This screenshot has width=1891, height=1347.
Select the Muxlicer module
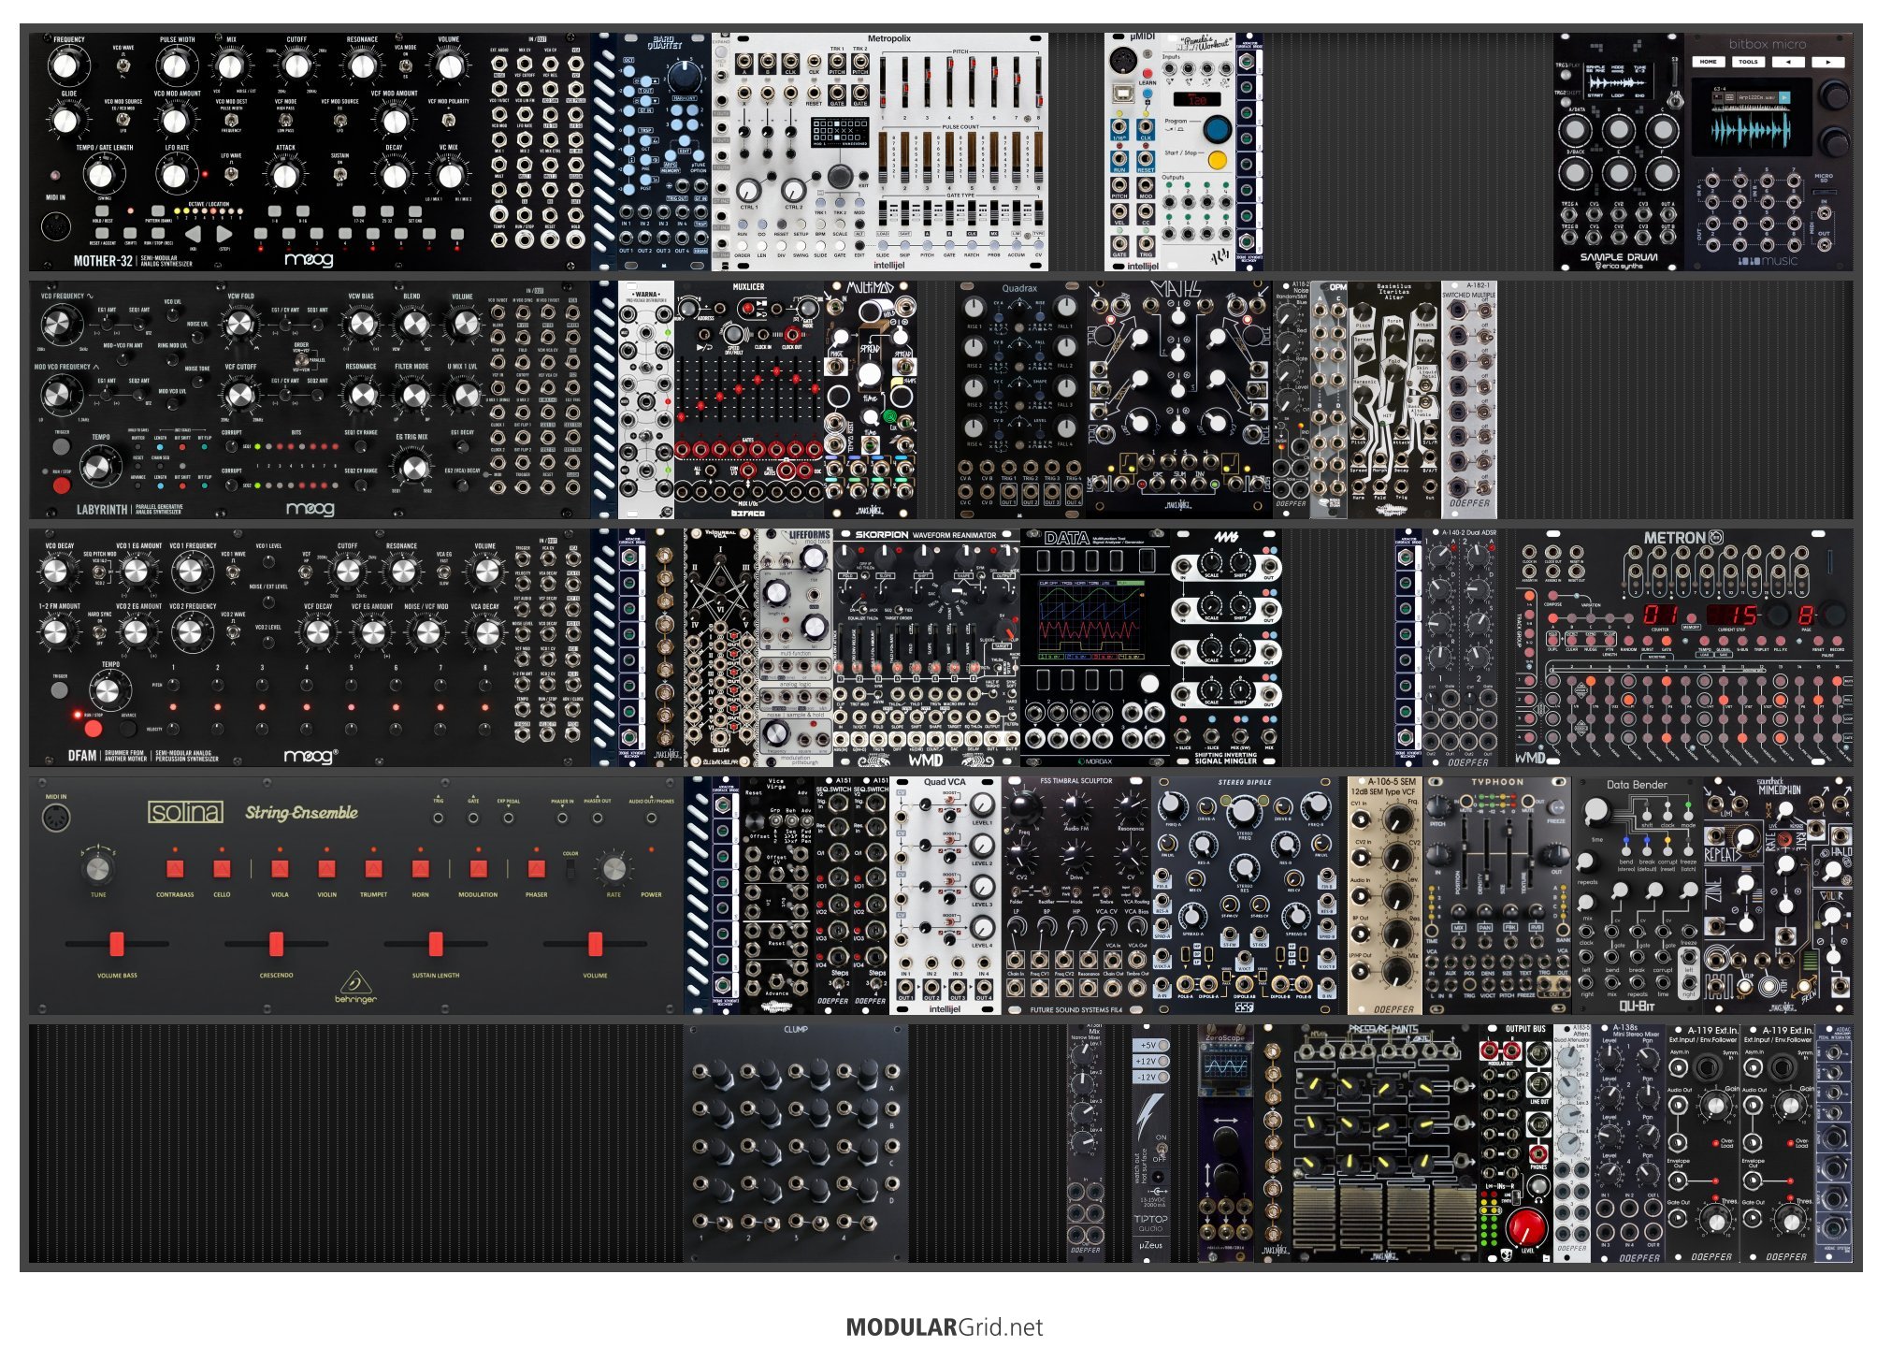coord(749,399)
